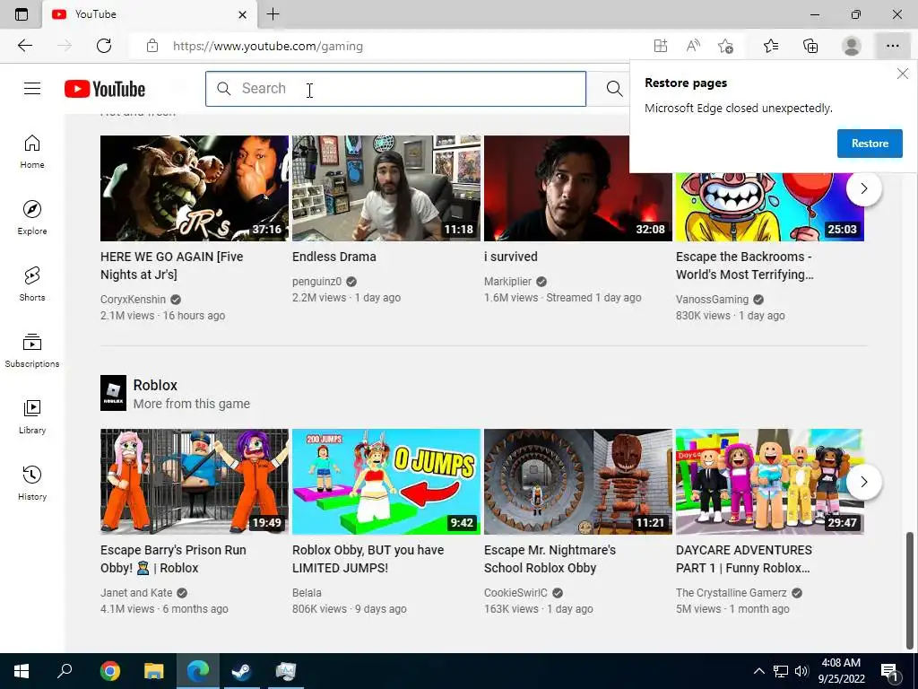
Task: Open the Roblox game title link
Action: coord(155,385)
